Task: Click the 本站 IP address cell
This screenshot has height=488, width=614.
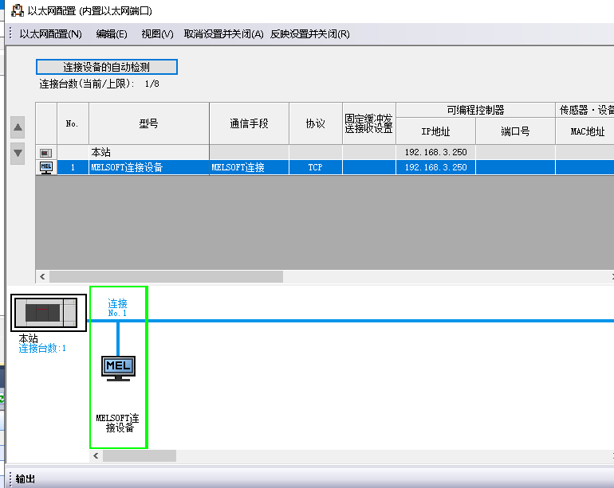Action: [435, 152]
